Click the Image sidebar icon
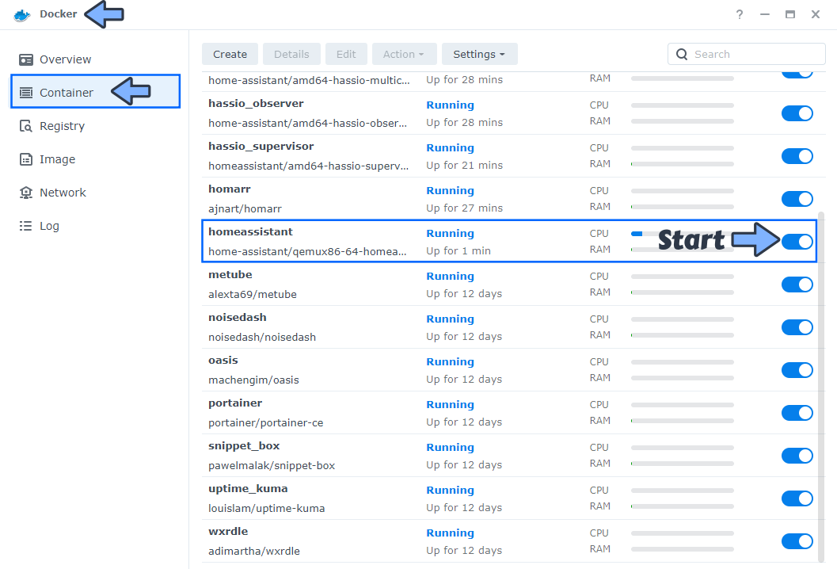 (25, 159)
